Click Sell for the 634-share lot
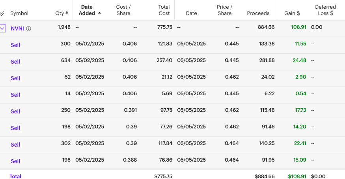Image resolution: width=345 pixels, height=179 pixels. click(15, 62)
